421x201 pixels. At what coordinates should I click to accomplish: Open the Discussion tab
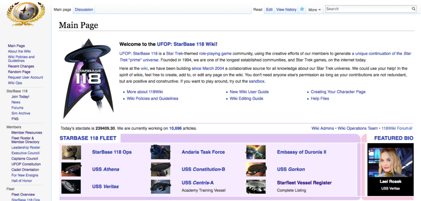coord(84,9)
